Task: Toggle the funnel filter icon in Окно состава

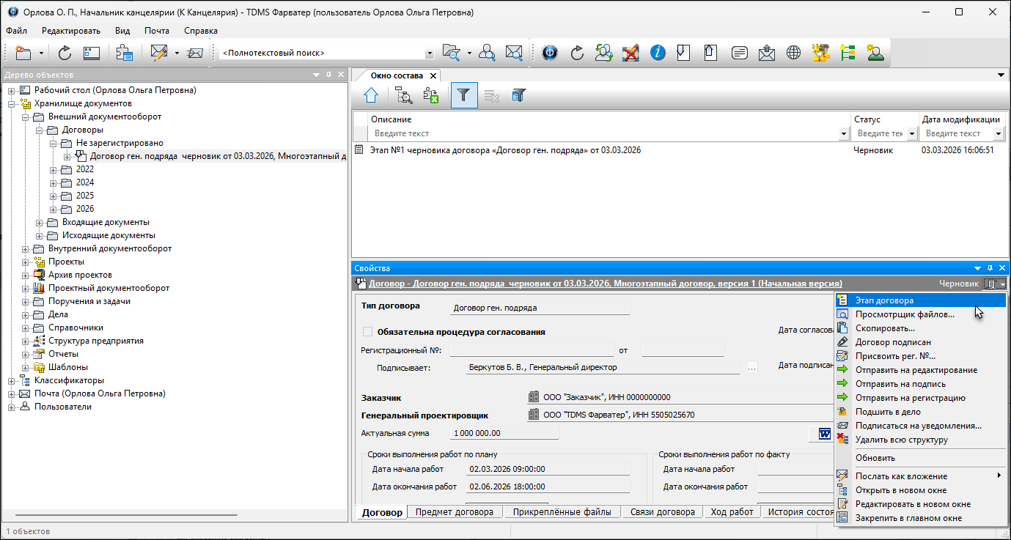Action: coord(463,95)
